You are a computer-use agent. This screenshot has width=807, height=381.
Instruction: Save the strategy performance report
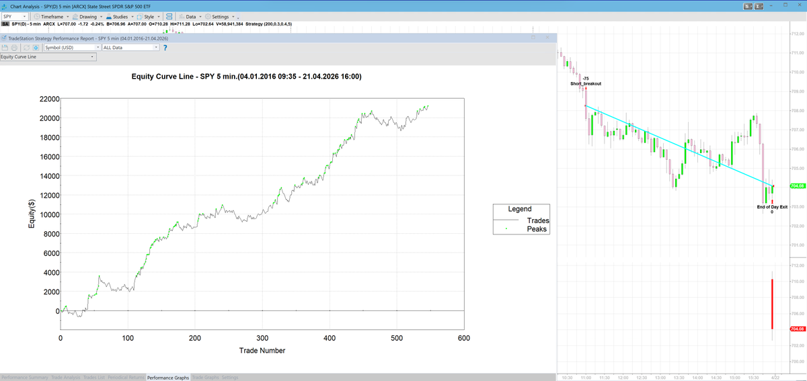coord(5,48)
